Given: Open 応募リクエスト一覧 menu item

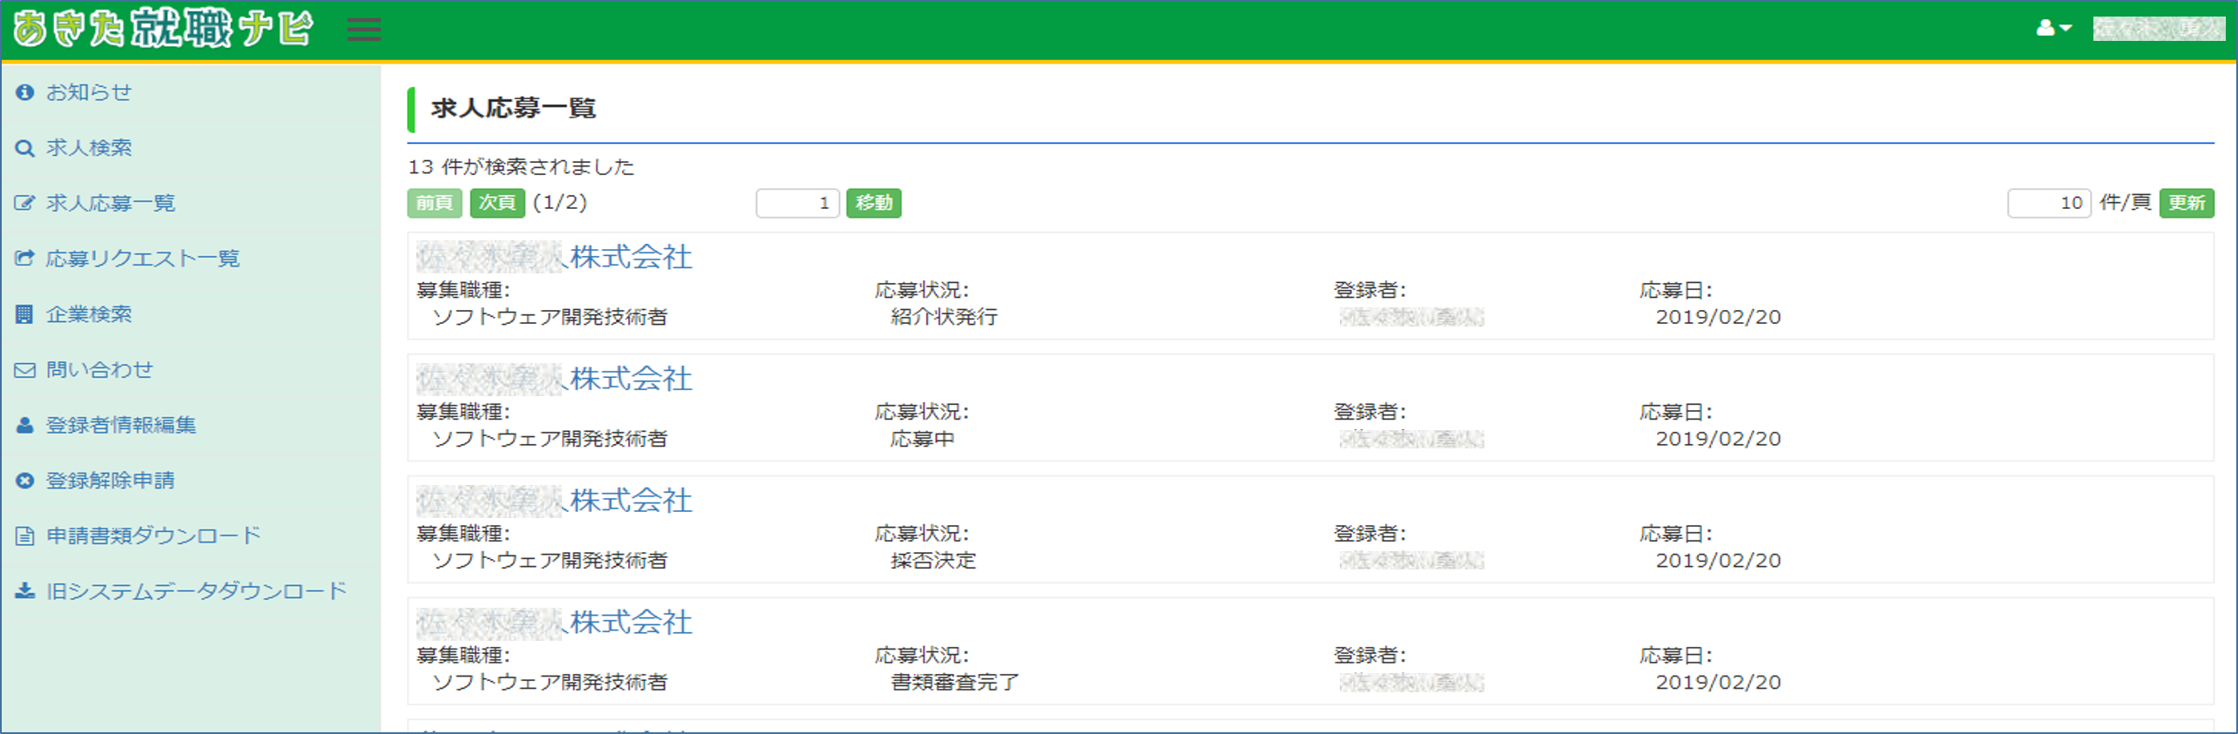Looking at the screenshot, I should pyautogui.click(x=143, y=259).
